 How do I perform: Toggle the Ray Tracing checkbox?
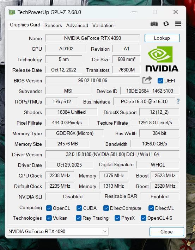(x=78, y=218)
